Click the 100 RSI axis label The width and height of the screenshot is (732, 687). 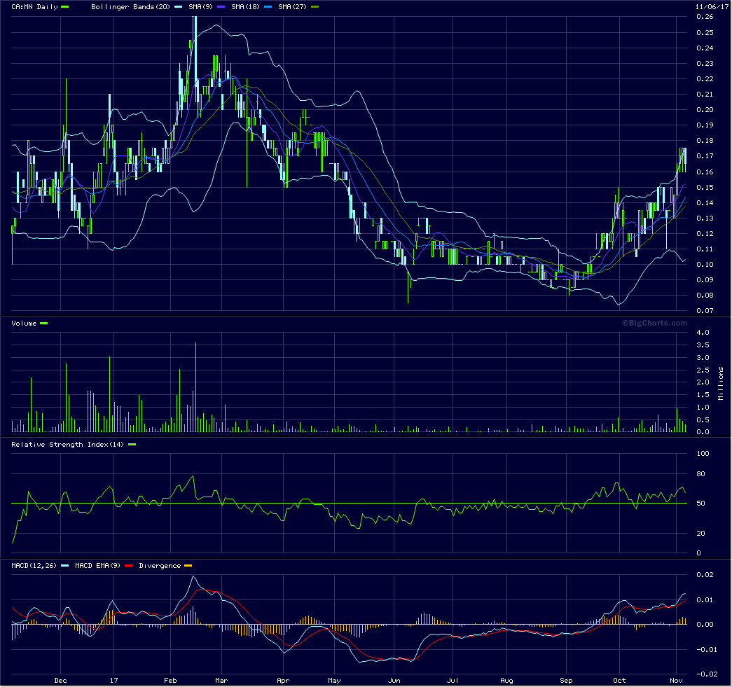[703, 453]
